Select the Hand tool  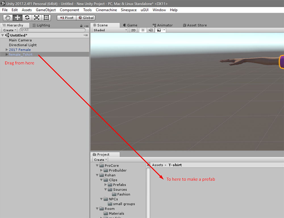tap(8, 18)
